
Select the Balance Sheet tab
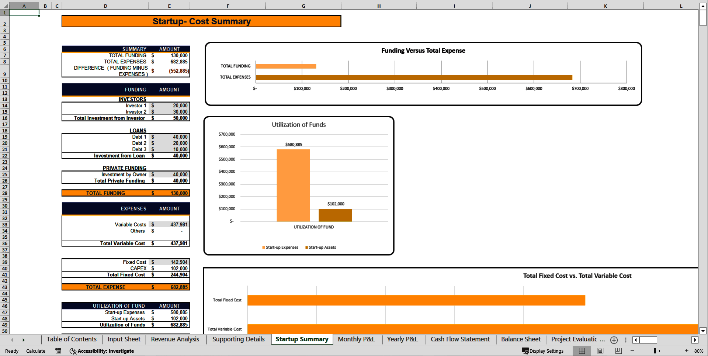520,339
